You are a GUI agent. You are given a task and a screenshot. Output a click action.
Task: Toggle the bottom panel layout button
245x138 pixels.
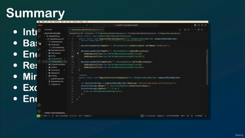pyautogui.click(x=199, y=25)
